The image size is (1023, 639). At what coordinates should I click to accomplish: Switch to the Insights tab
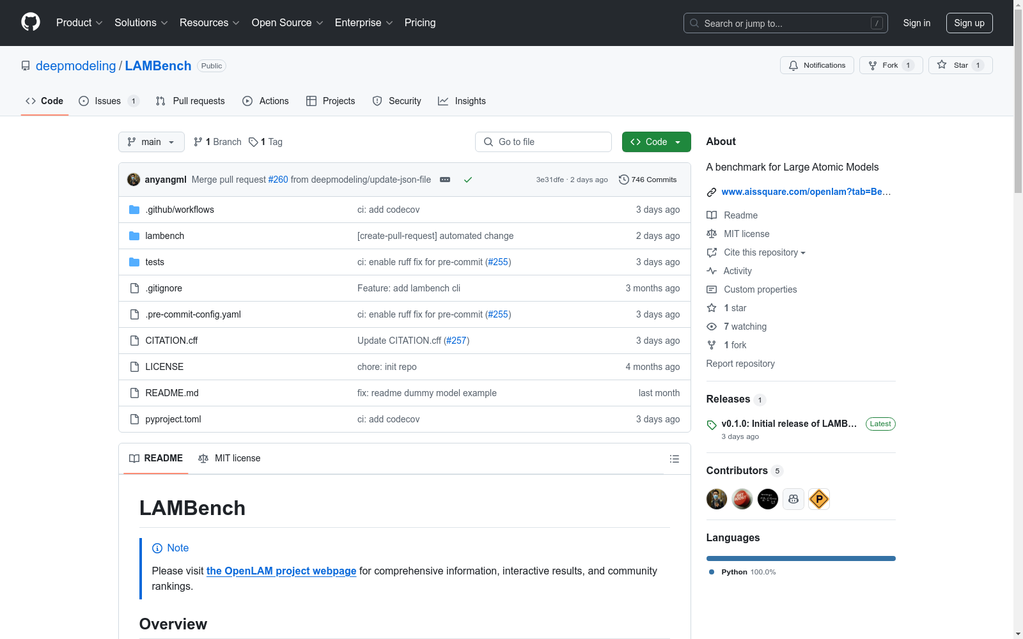tap(462, 101)
